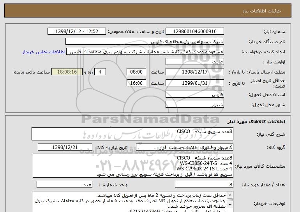
Task: Click the scroll down arrow in buyer notes
Action: [x=230, y=205]
